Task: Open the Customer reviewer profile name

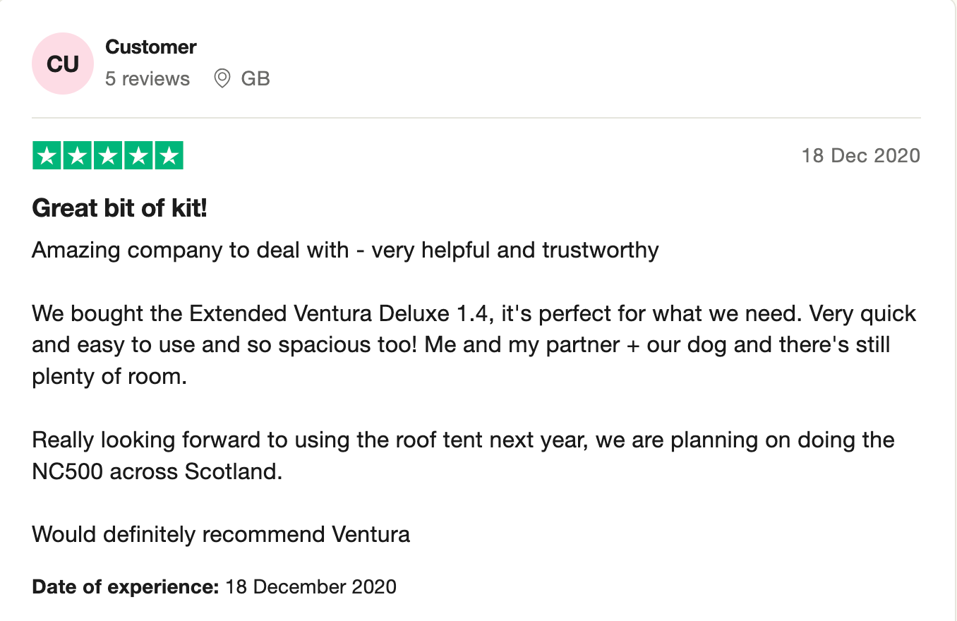Action: (x=150, y=47)
